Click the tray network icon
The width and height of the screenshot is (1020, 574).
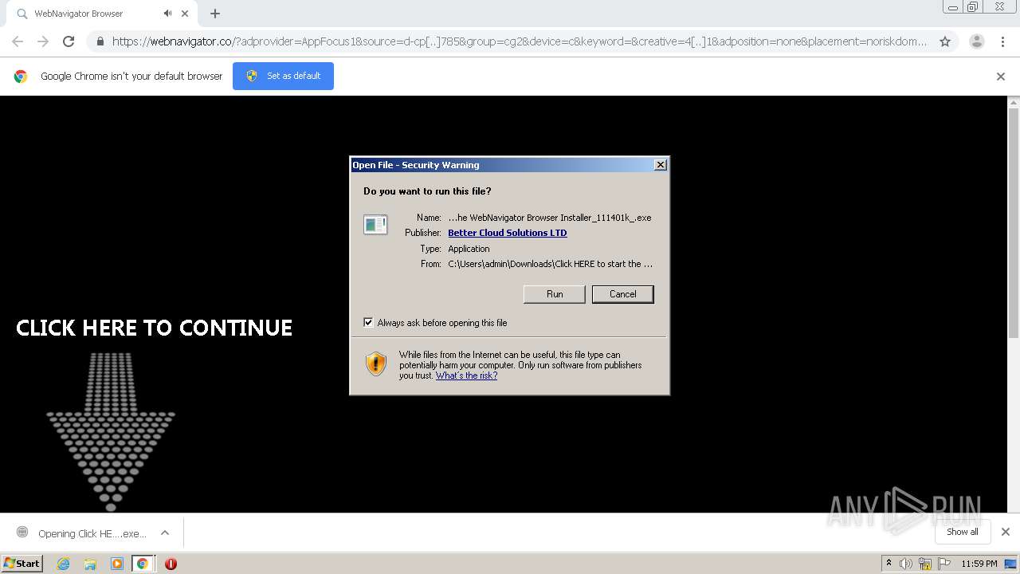[x=925, y=564]
